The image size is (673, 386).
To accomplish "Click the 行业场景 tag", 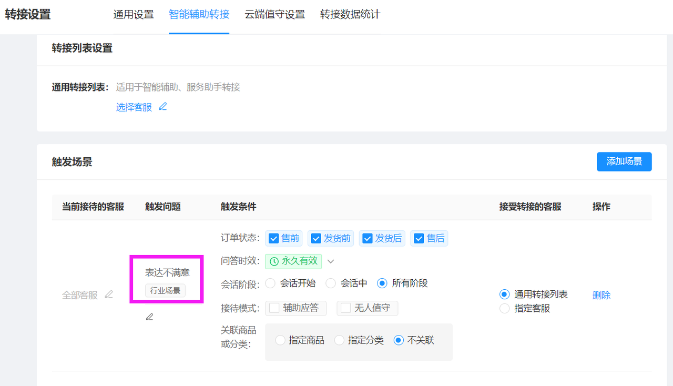I will click(x=165, y=290).
